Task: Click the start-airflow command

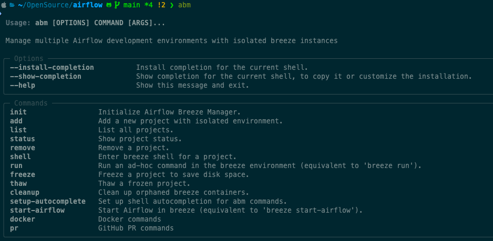Action: click(37, 210)
